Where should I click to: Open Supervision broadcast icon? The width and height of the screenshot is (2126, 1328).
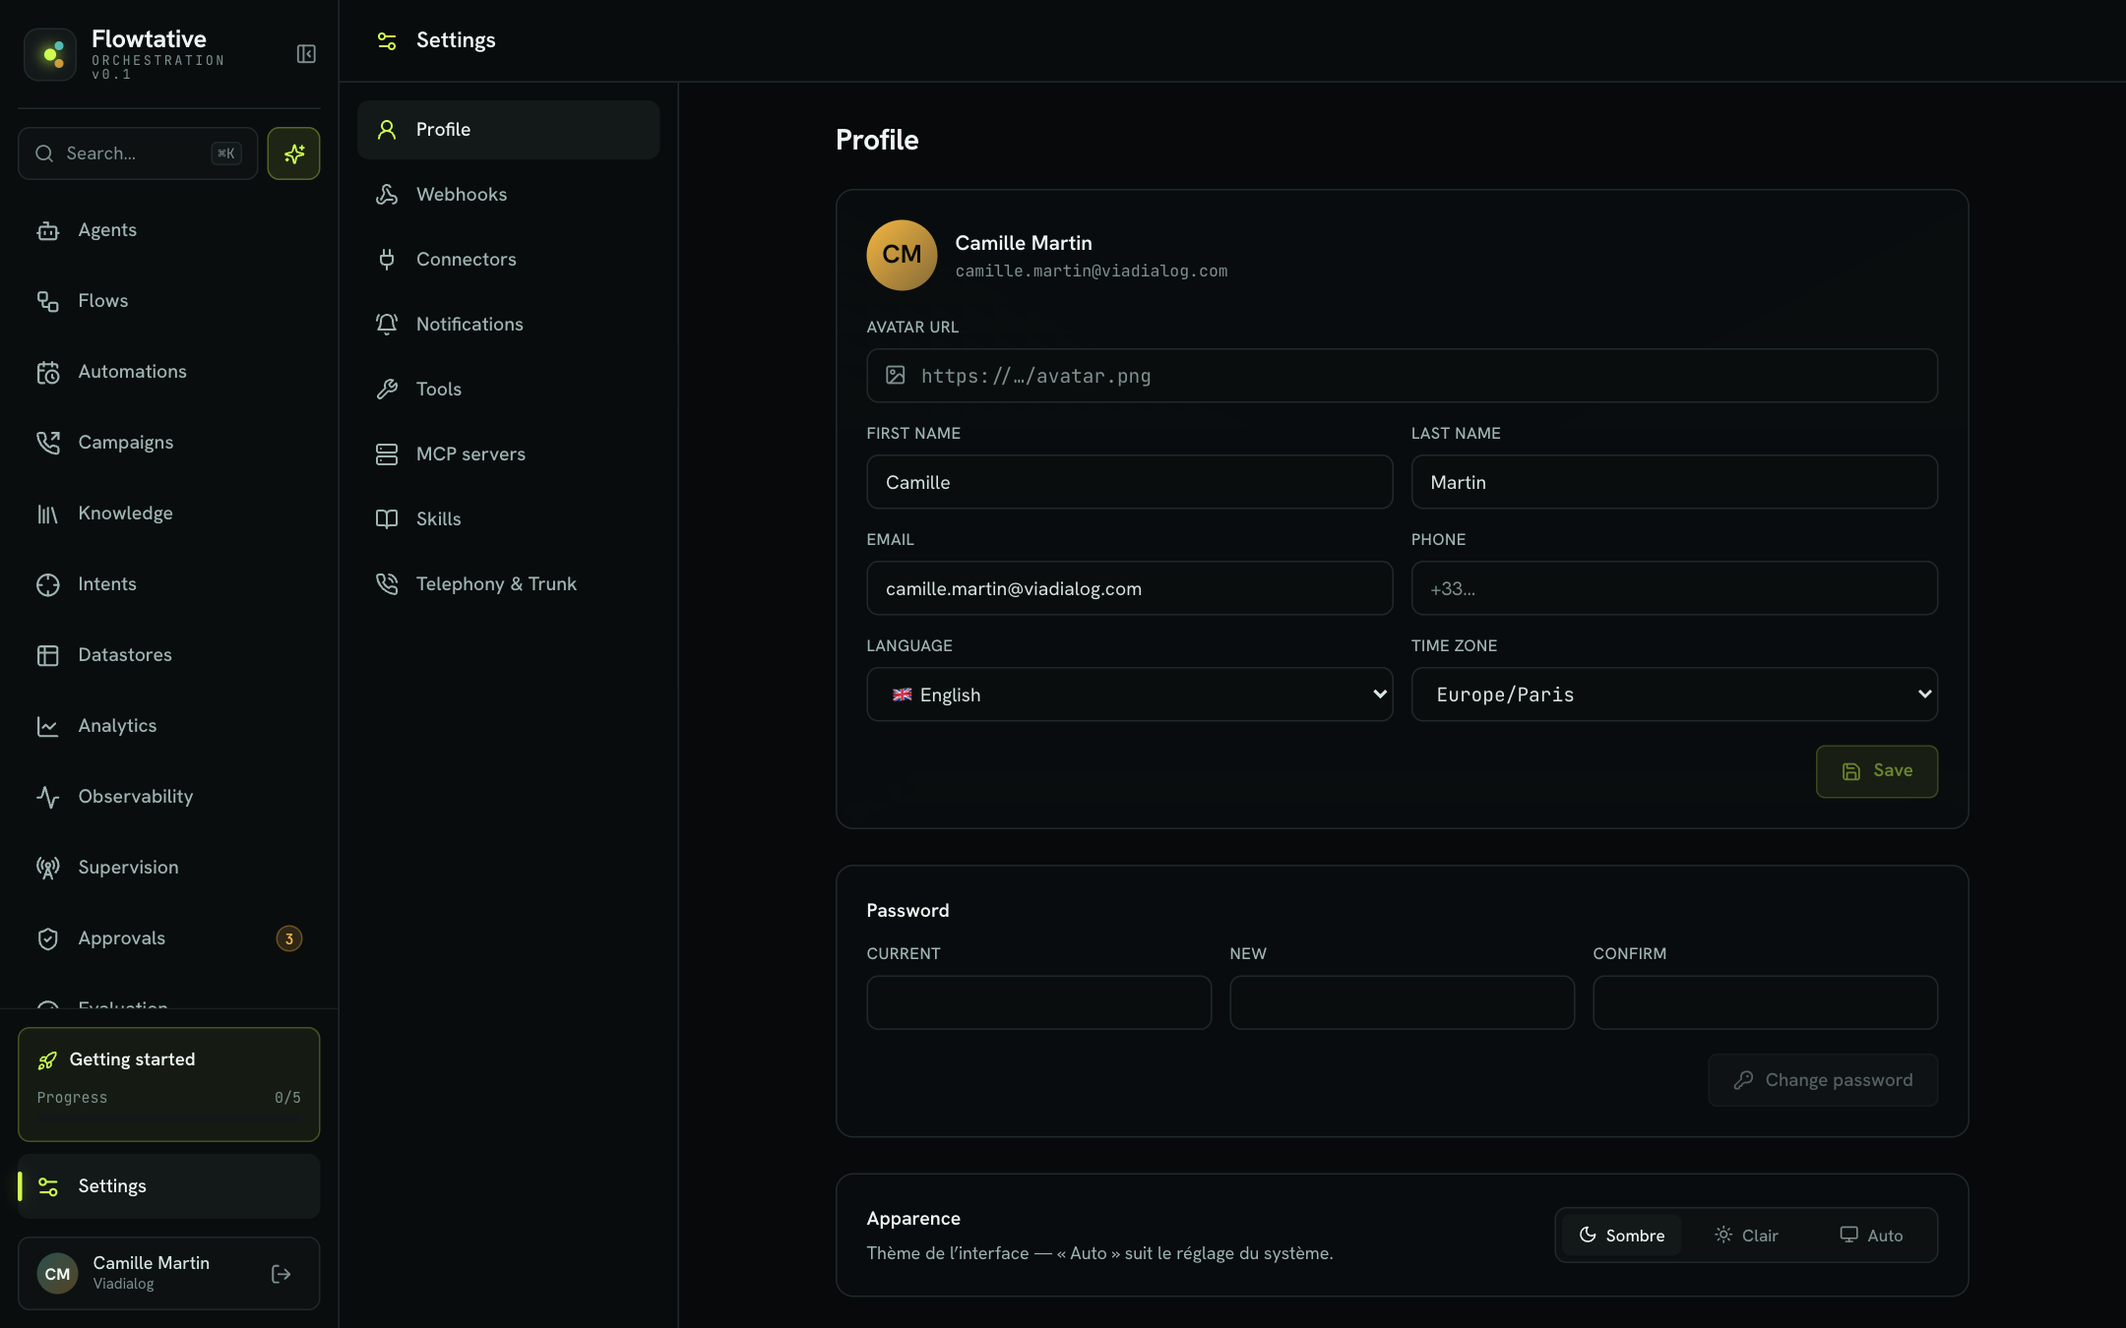point(48,868)
